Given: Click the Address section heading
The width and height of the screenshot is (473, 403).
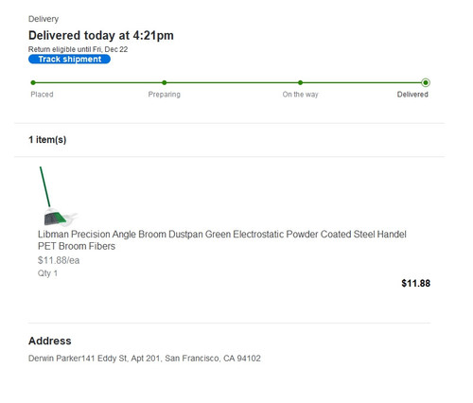Looking at the screenshot, I should click(50, 341).
